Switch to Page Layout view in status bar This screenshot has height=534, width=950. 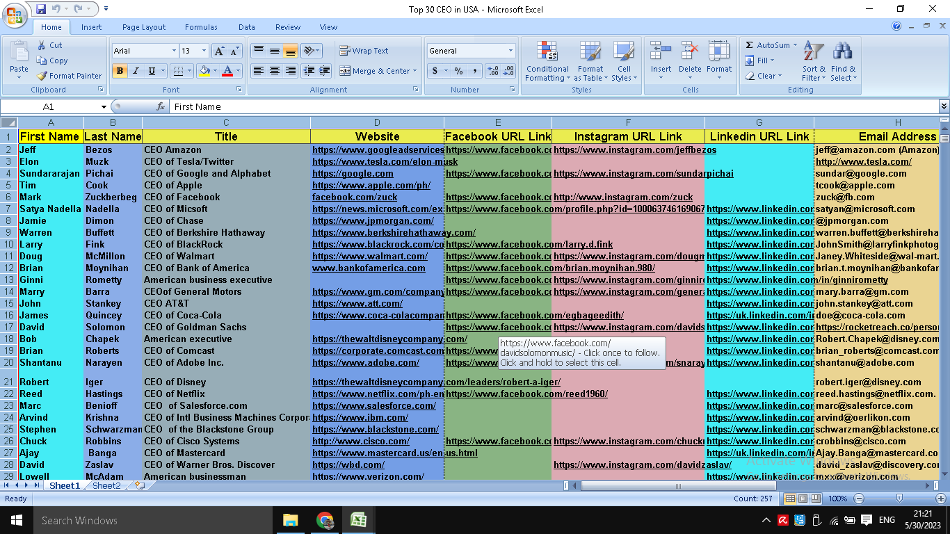(803, 499)
